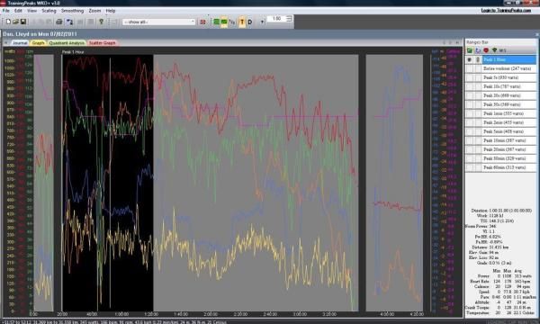Switch to the Graph tab
Image resolution: width=540 pixels, height=324 pixels.
tap(38, 42)
